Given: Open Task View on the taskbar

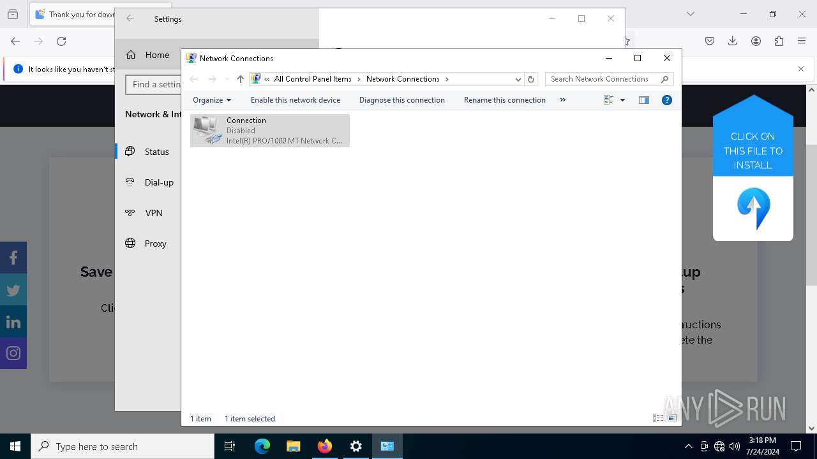Looking at the screenshot, I should (230, 446).
